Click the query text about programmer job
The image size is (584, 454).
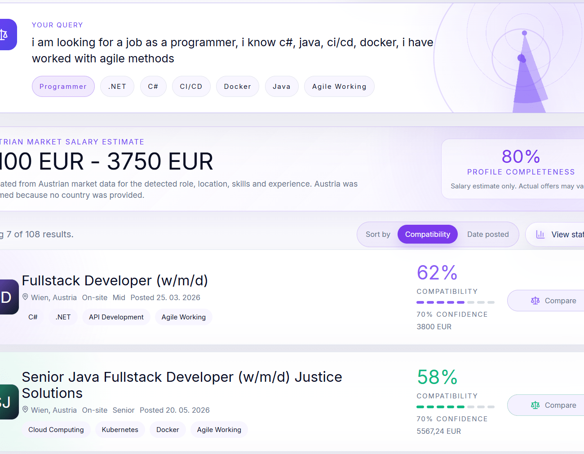(x=233, y=50)
